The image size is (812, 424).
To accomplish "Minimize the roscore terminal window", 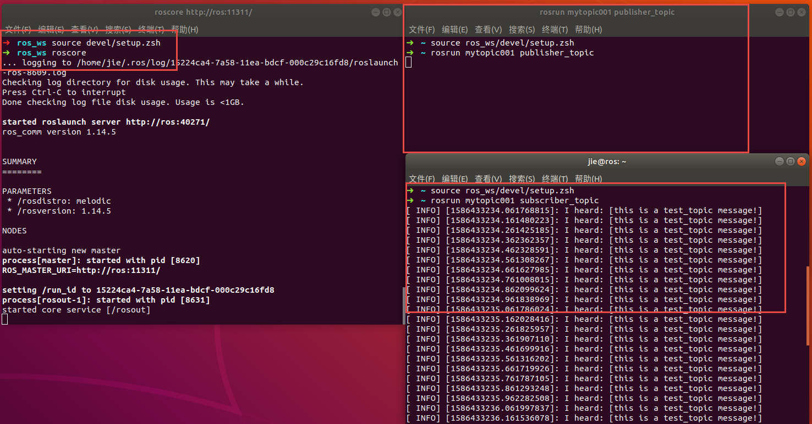I will 375,12.
